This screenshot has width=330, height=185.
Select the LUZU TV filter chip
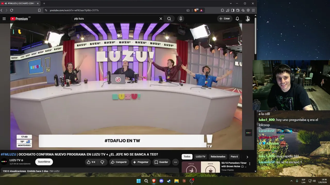201,157
